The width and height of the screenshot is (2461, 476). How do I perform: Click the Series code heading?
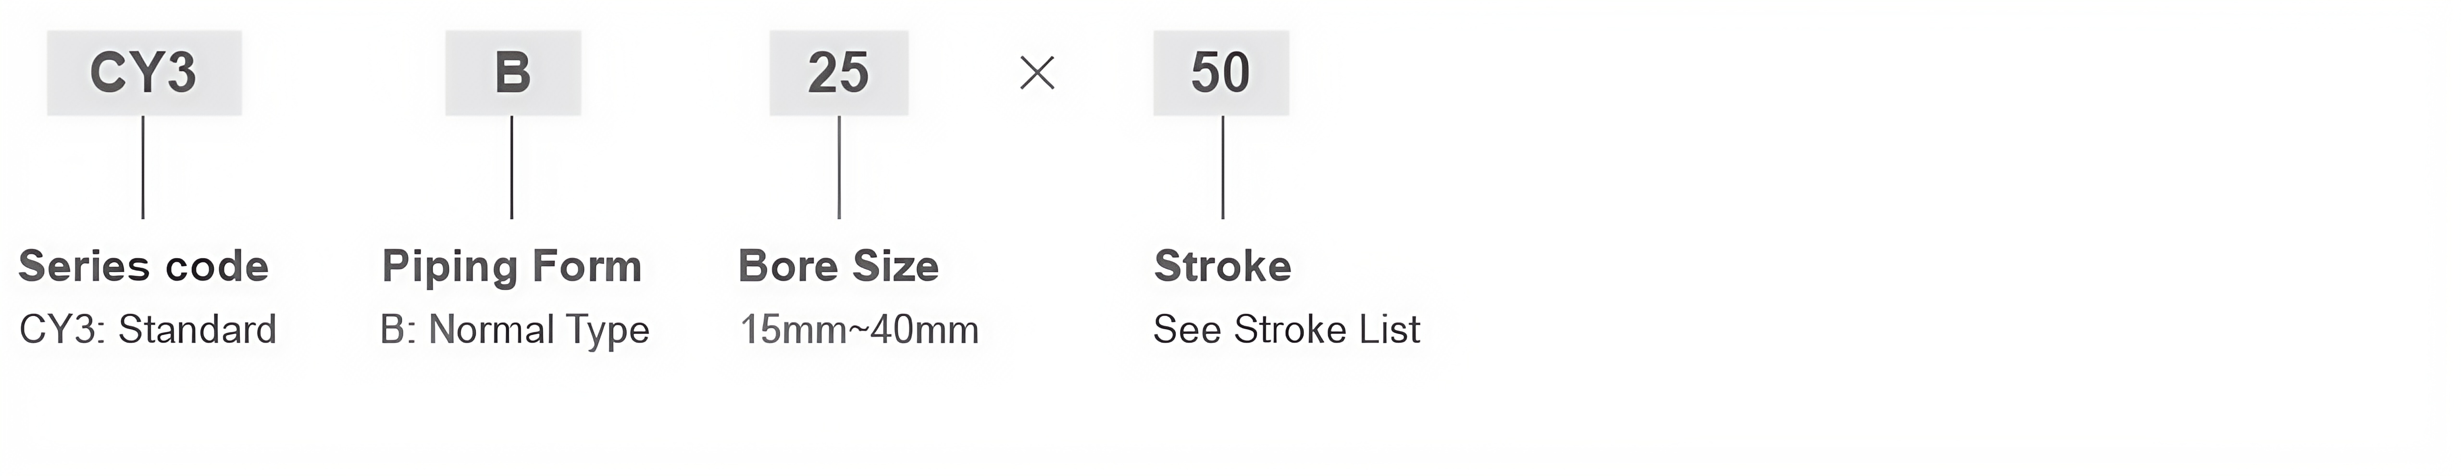(144, 266)
